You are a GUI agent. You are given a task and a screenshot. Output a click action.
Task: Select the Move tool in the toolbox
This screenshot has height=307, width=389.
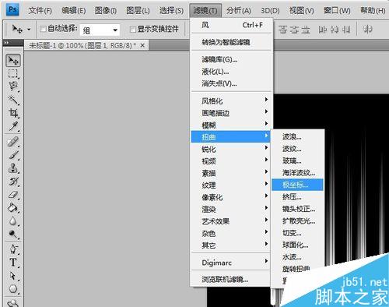13,60
